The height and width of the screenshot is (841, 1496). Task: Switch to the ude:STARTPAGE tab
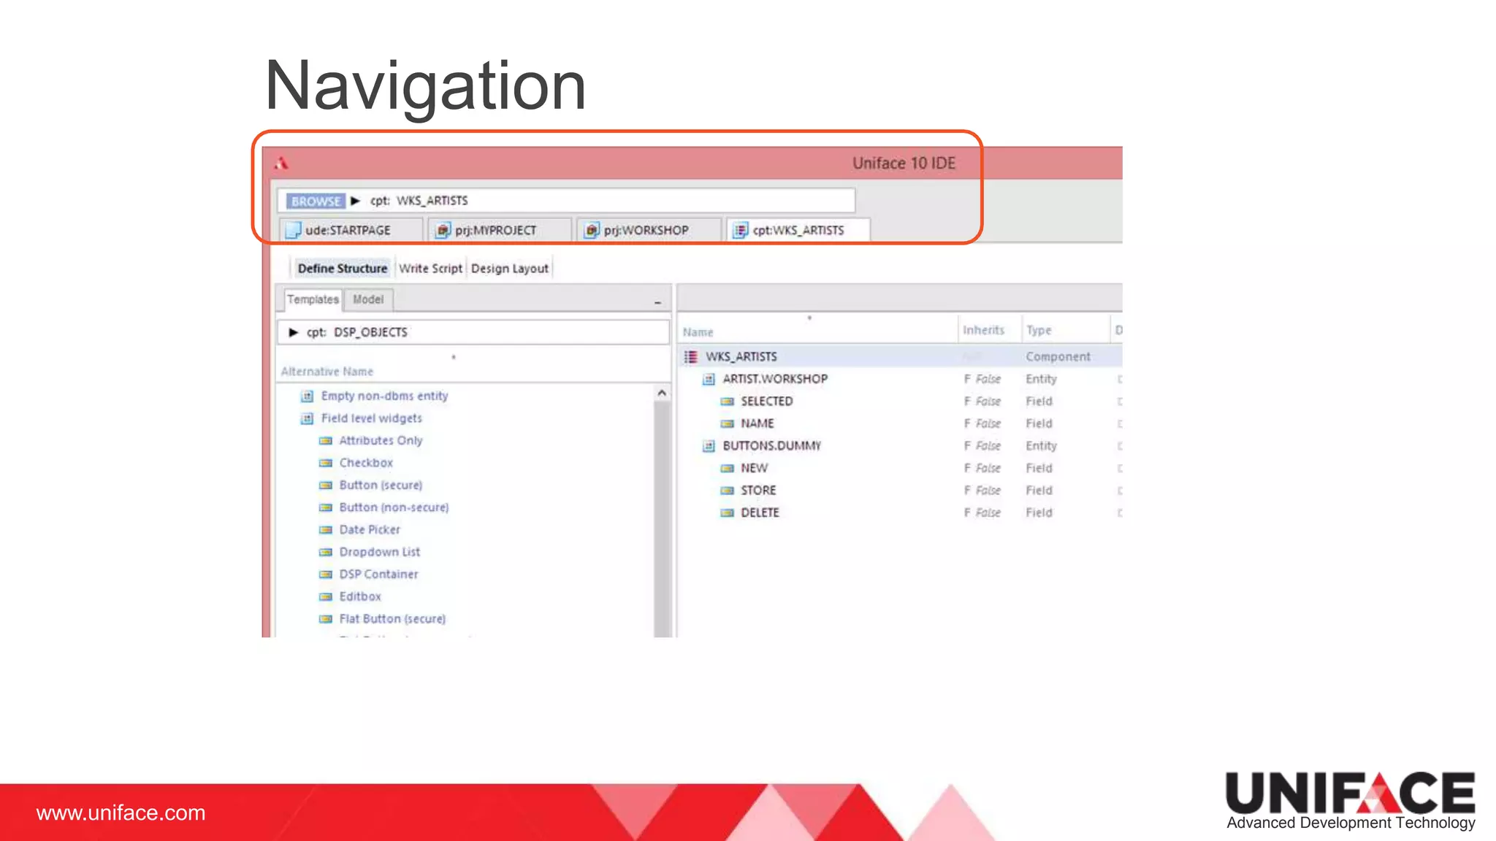coord(351,230)
